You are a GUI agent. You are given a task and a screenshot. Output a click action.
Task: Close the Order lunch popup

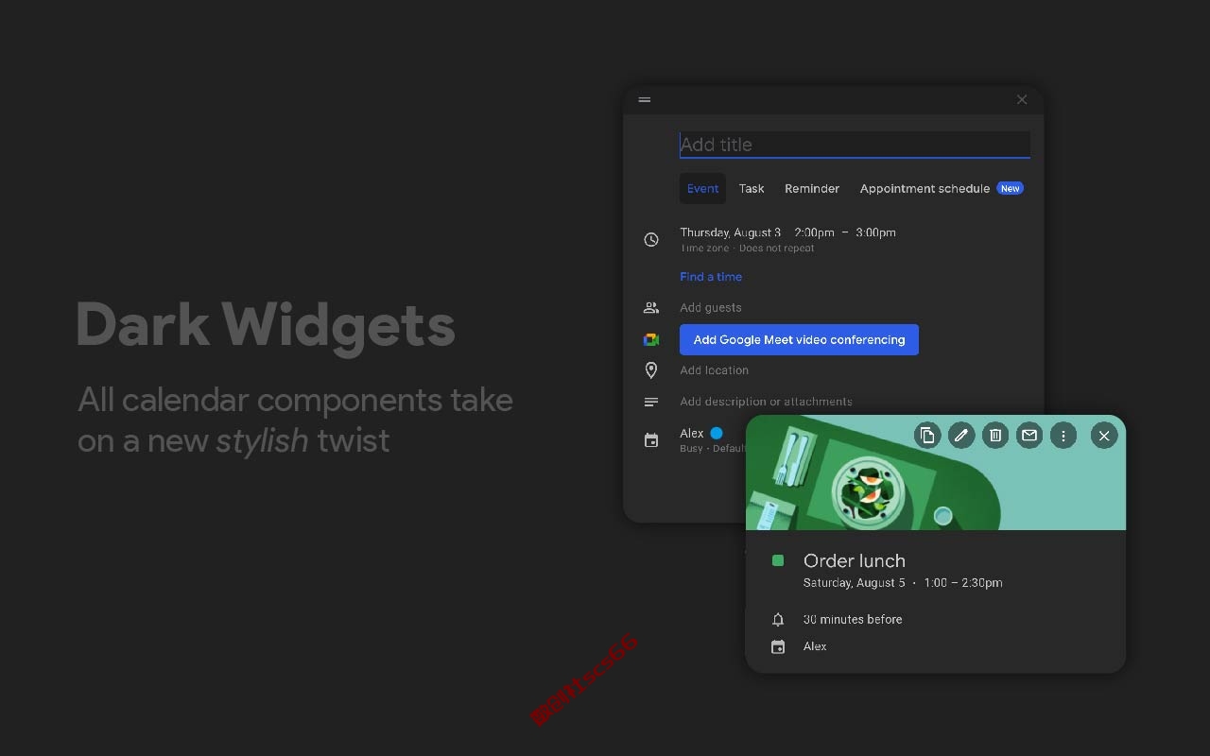tap(1104, 435)
